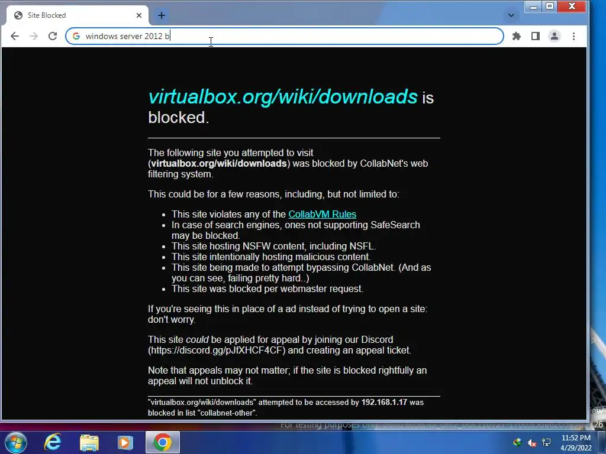Click the address bar search field
This screenshot has width=606, height=454.
tap(285, 36)
